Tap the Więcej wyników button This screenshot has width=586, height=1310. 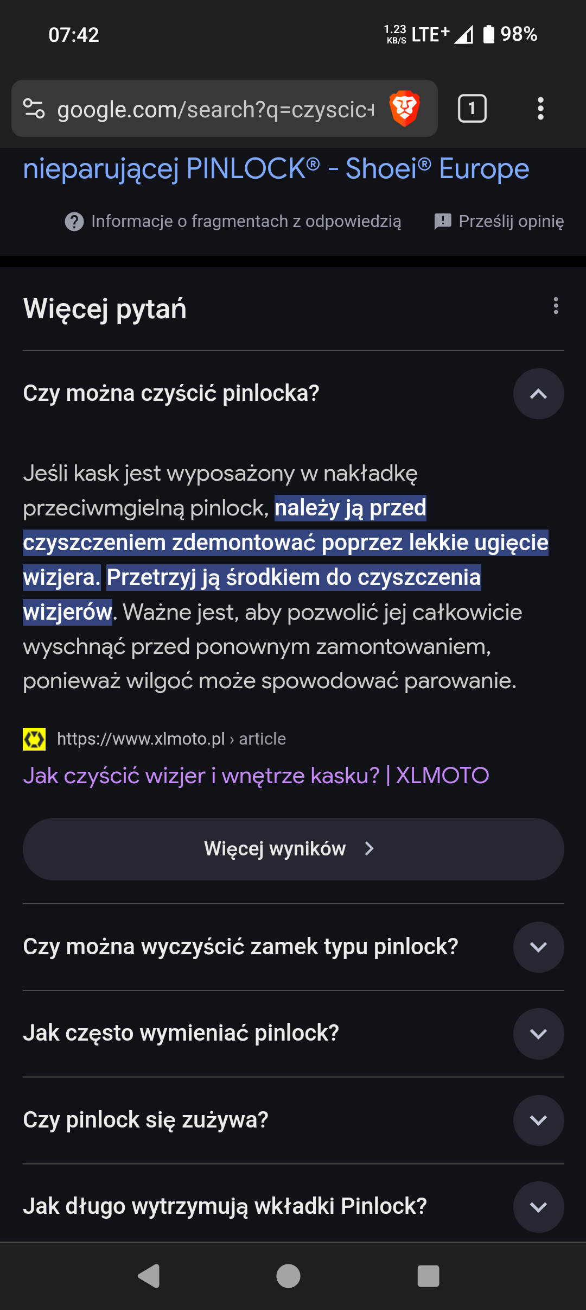click(293, 849)
